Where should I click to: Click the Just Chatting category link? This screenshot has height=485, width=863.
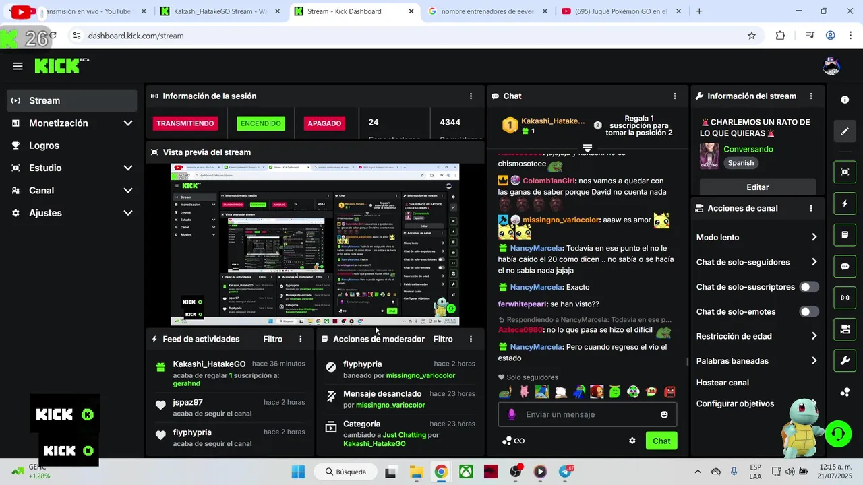pos(404,435)
